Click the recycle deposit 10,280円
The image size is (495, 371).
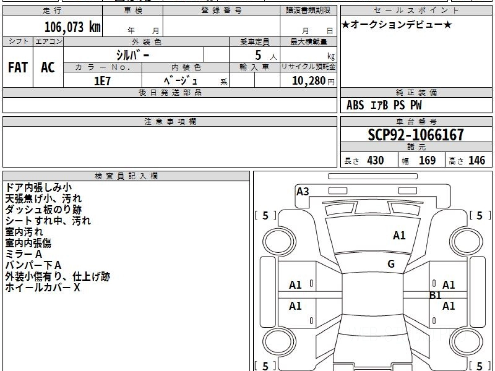(x=313, y=80)
